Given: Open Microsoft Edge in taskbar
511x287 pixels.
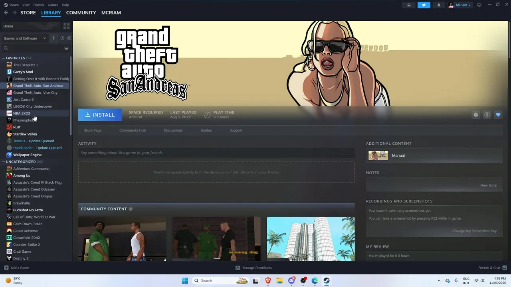Looking at the screenshot, I should point(315,281).
